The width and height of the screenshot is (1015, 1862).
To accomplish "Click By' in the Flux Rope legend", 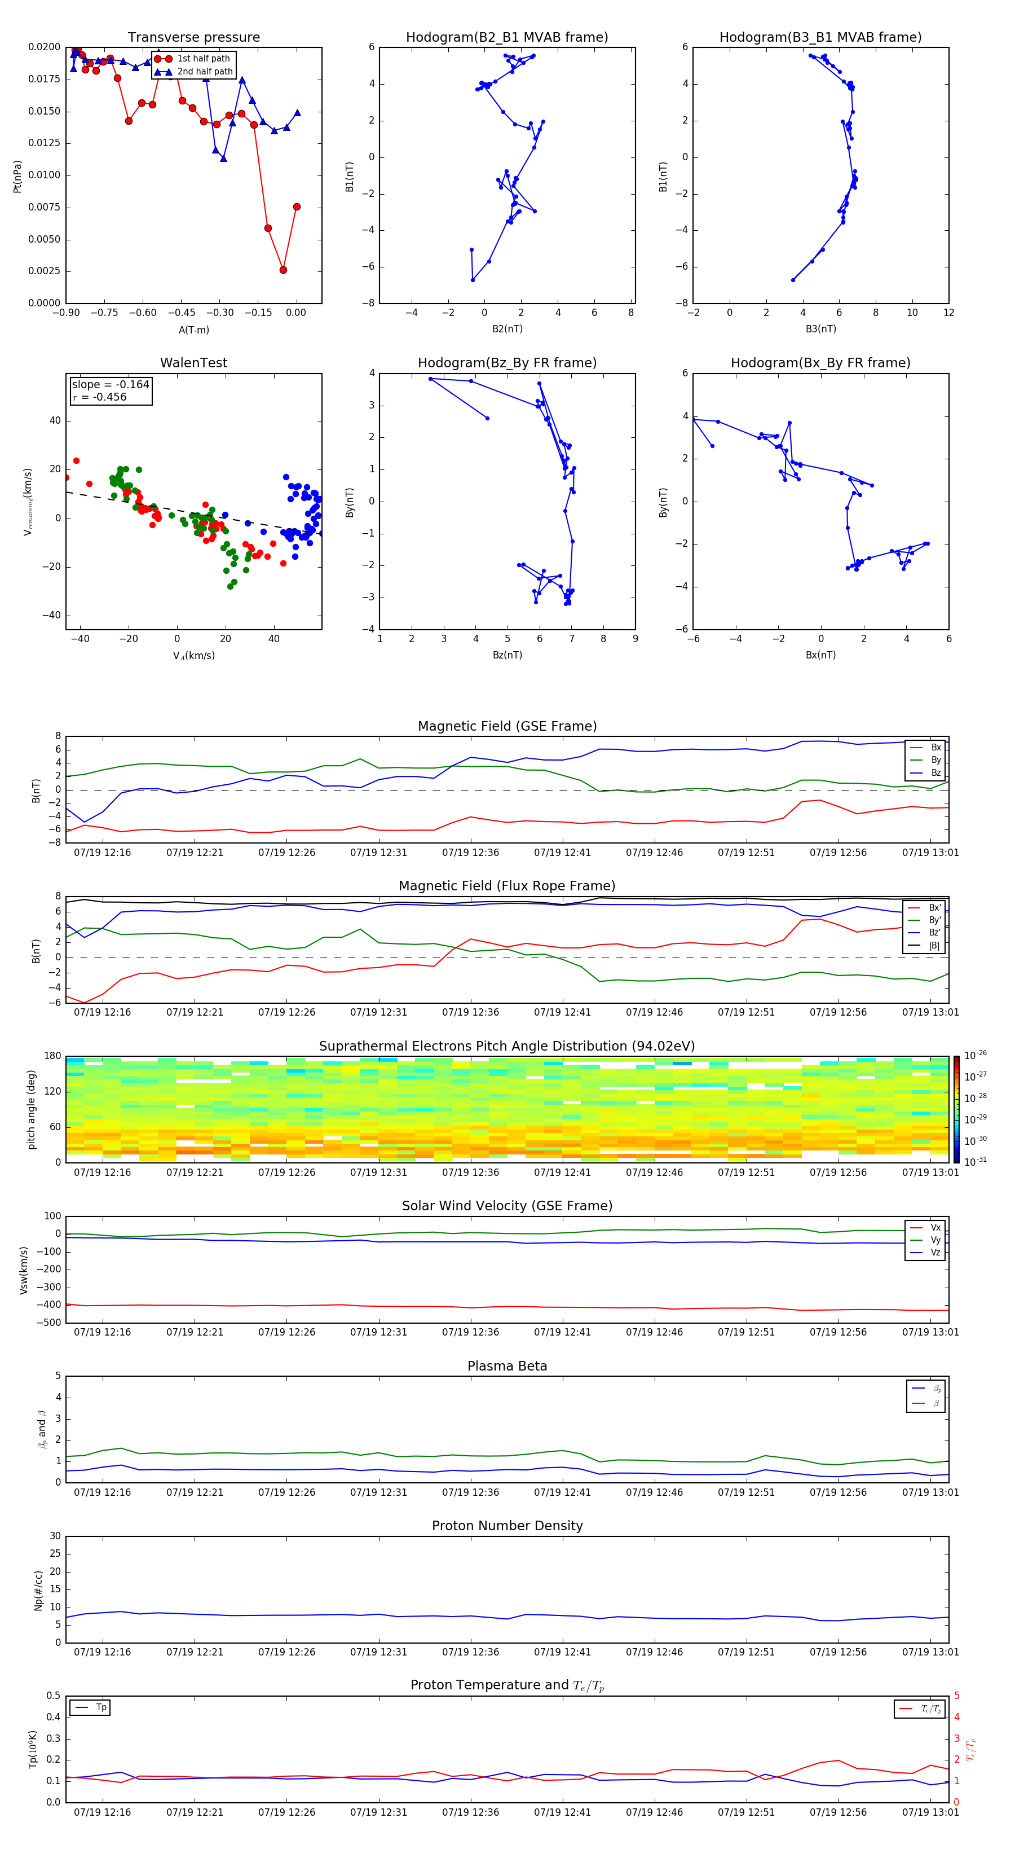I will point(924,921).
